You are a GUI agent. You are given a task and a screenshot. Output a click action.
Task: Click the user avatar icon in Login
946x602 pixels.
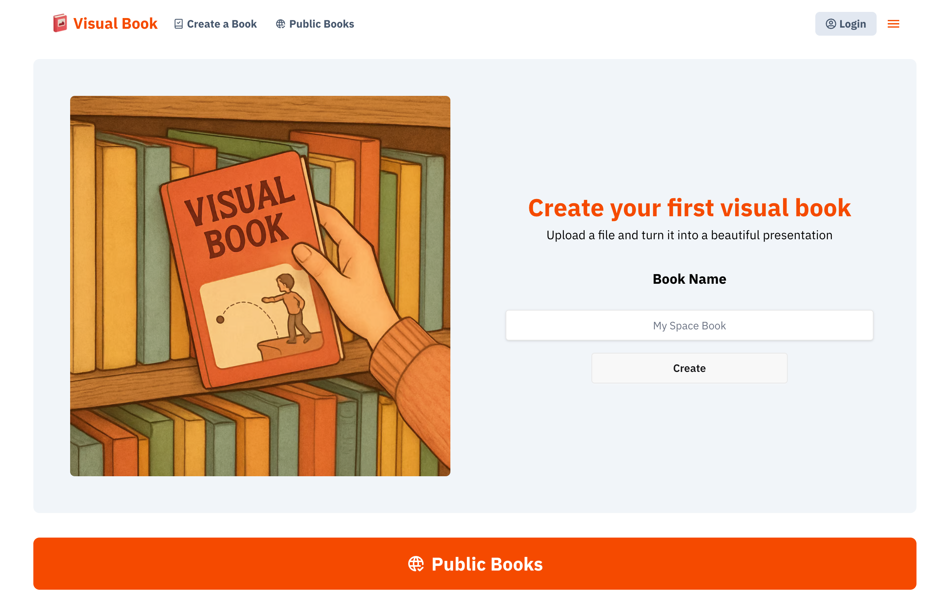(831, 24)
